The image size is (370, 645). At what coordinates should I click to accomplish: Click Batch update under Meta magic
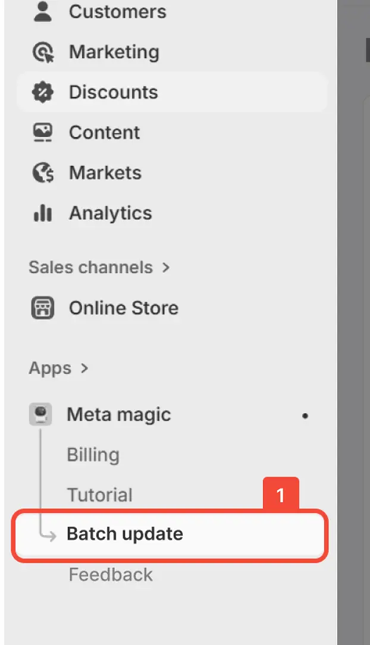[125, 534]
